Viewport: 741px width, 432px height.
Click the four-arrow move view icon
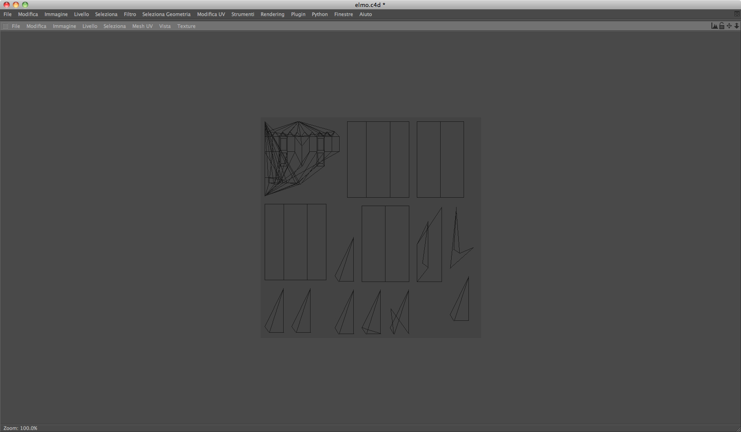(x=729, y=26)
